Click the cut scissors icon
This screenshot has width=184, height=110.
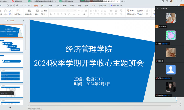click(x=10, y=11)
